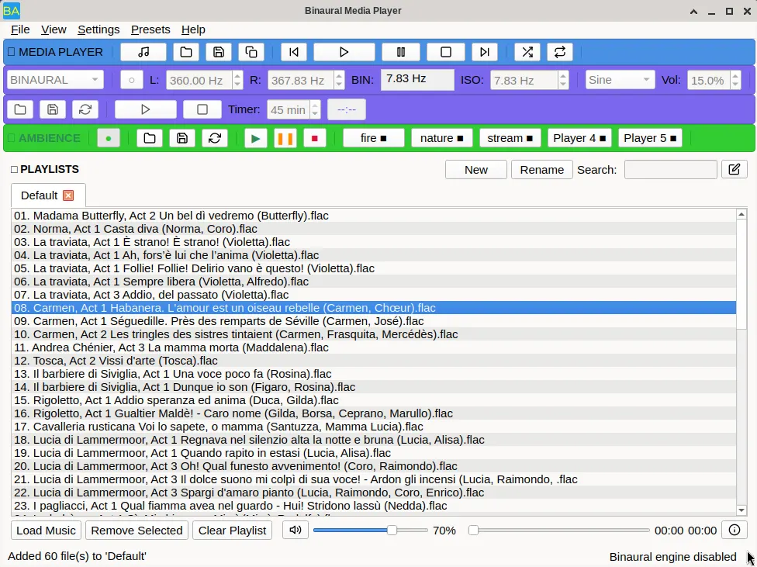Toggle the PLAYLISTS checkbox
The width and height of the screenshot is (757, 567).
click(14, 170)
